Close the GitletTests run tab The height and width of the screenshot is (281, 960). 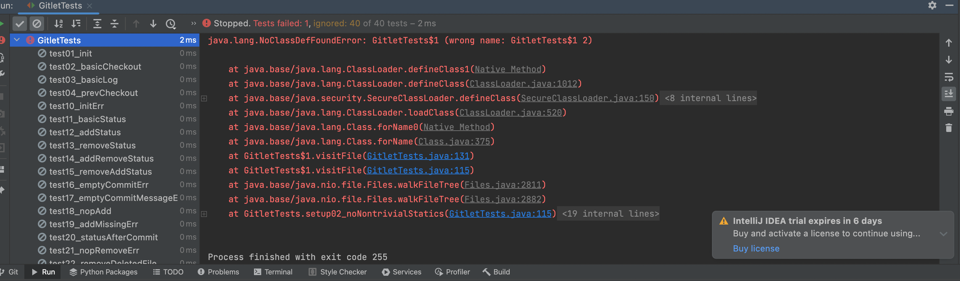pyautogui.click(x=89, y=6)
